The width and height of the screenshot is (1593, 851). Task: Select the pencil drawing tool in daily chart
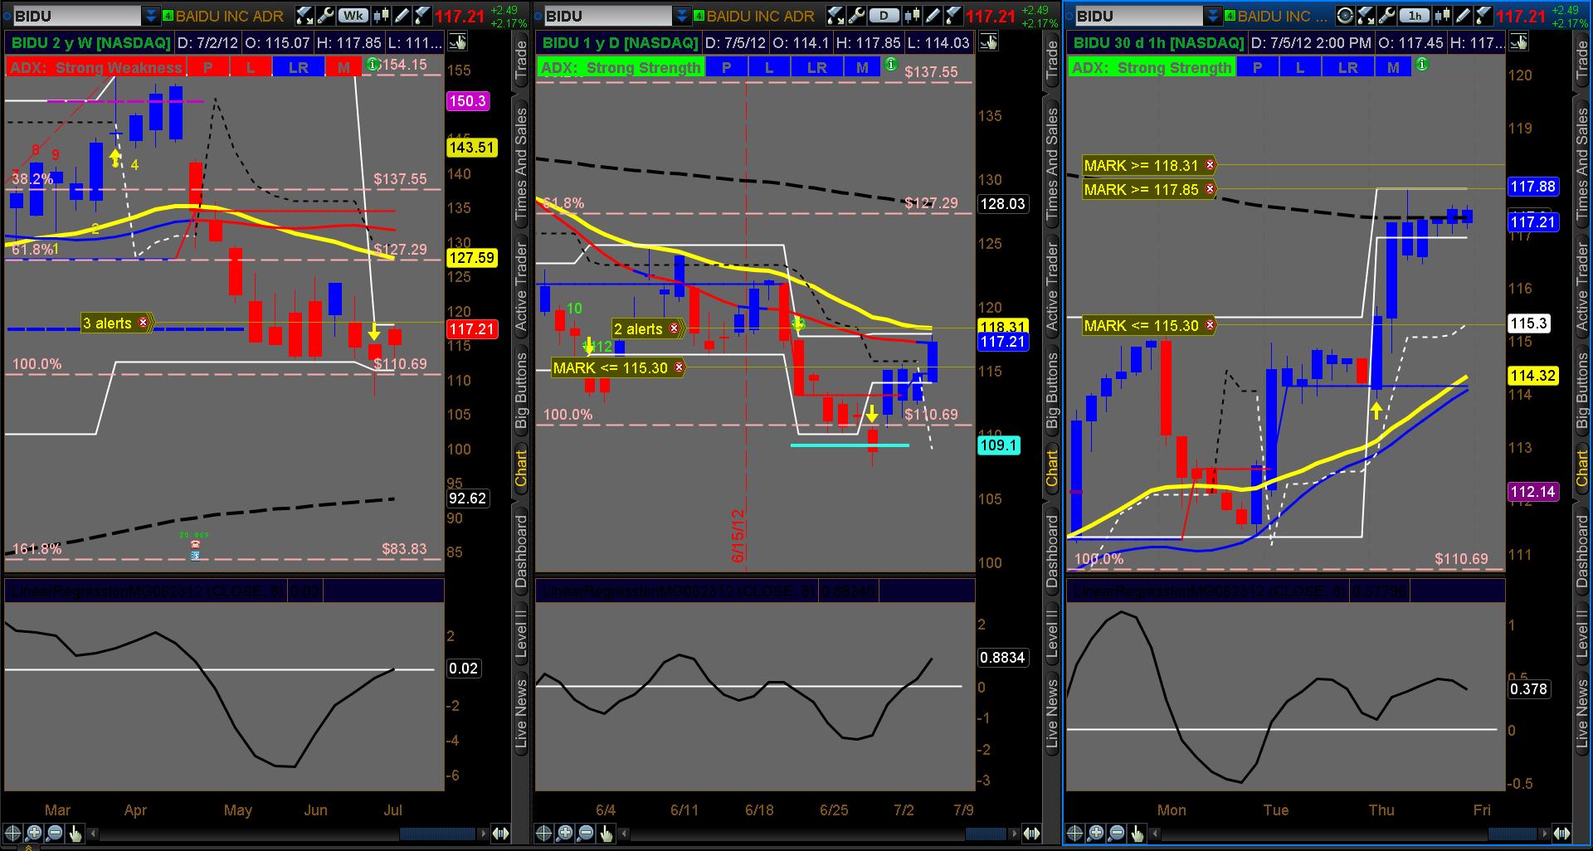[933, 16]
